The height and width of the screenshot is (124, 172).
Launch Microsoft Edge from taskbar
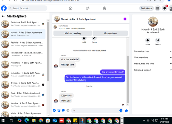26,121
